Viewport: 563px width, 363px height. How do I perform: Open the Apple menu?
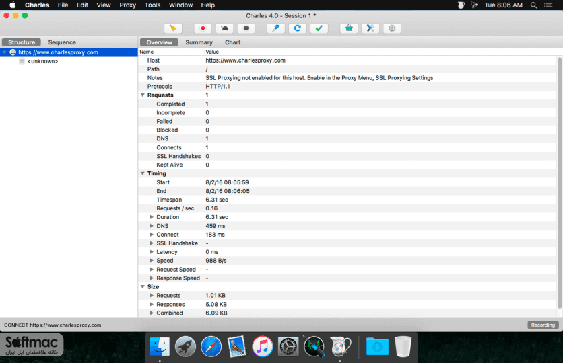click(x=12, y=5)
